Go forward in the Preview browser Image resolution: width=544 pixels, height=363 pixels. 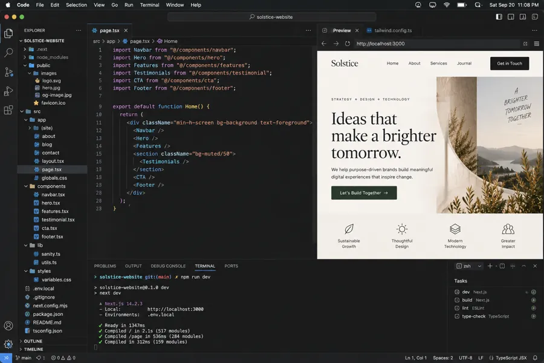(x=336, y=44)
